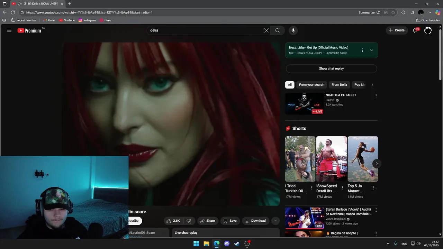Open more actions ellipsis under video
Viewport: 443px width, 249px height.
point(275,221)
